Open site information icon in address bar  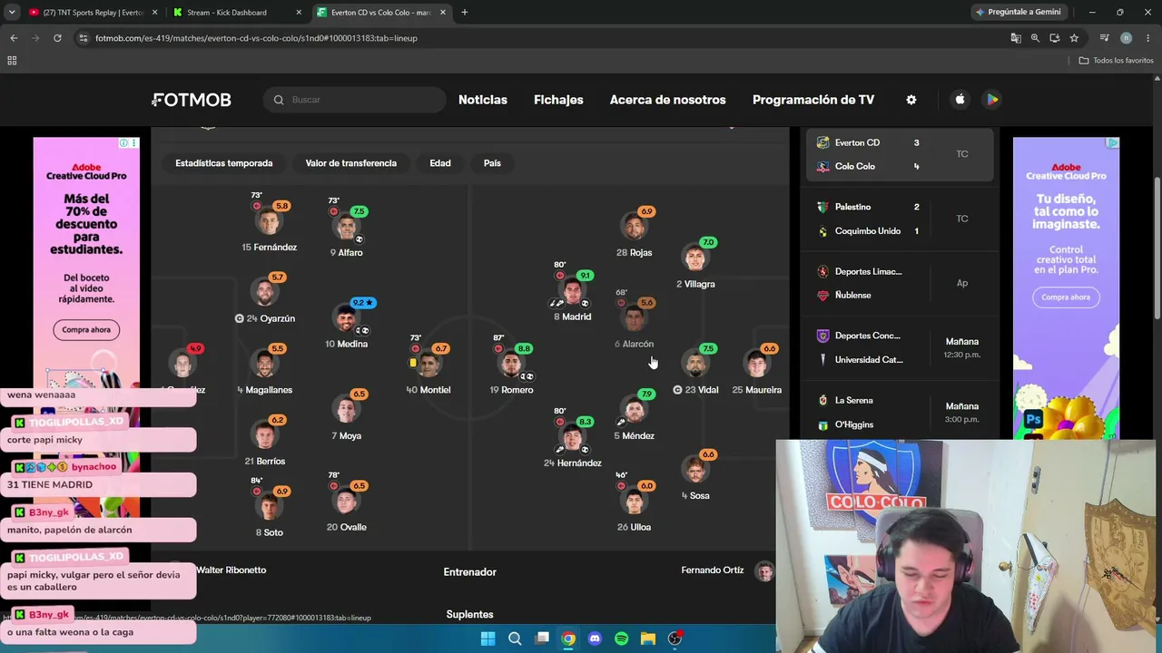(x=84, y=38)
